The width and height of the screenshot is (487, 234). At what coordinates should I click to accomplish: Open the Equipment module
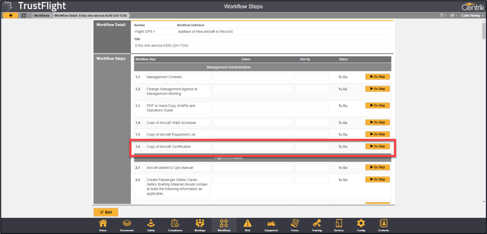pyautogui.click(x=271, y=226)
